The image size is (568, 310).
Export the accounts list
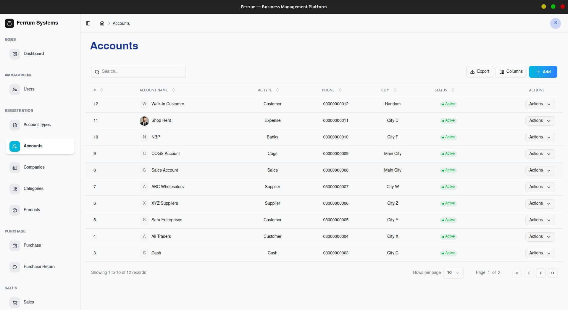tap(480, 72)
